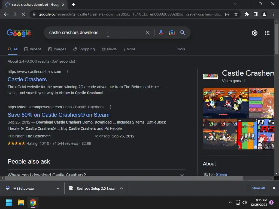This screenshot has width=279, height=209.
Task: Open the top-left Castle Crashers gameplay image
Action: [x=226, y=103]
